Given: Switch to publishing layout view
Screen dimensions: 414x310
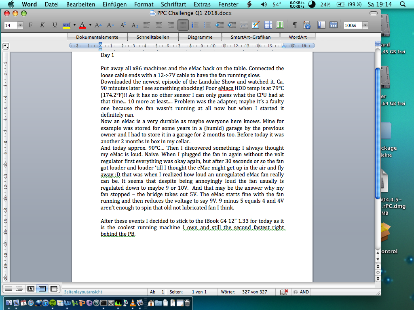Looking at the screenshot, I should pyautogui.click(x=31, y=289).
